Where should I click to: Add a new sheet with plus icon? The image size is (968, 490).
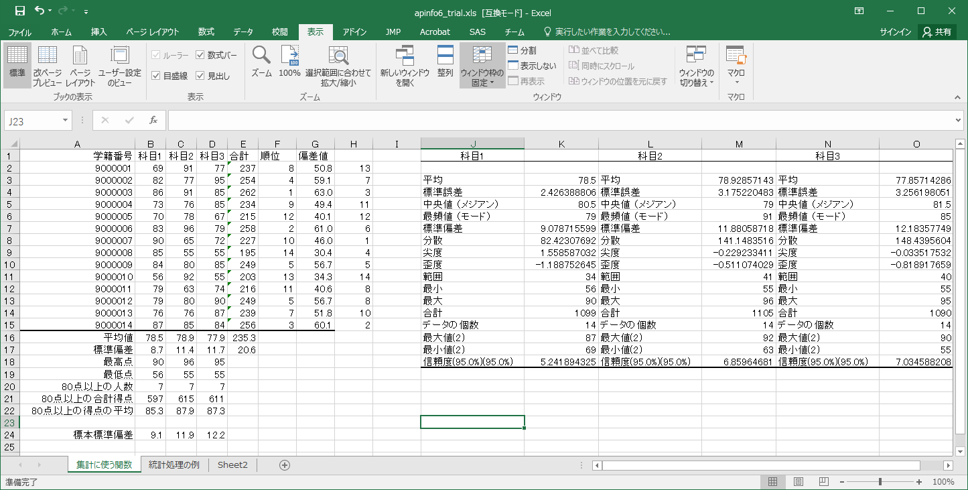285,465
